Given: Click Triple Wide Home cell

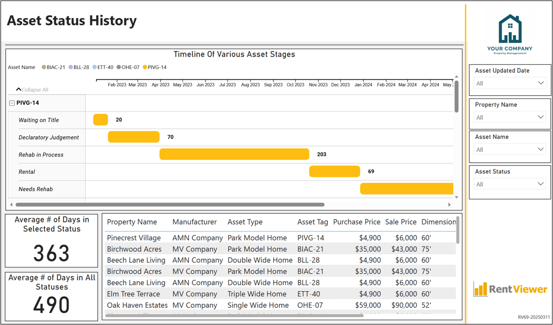Looking at the screenshot, I should pos(257,294).
